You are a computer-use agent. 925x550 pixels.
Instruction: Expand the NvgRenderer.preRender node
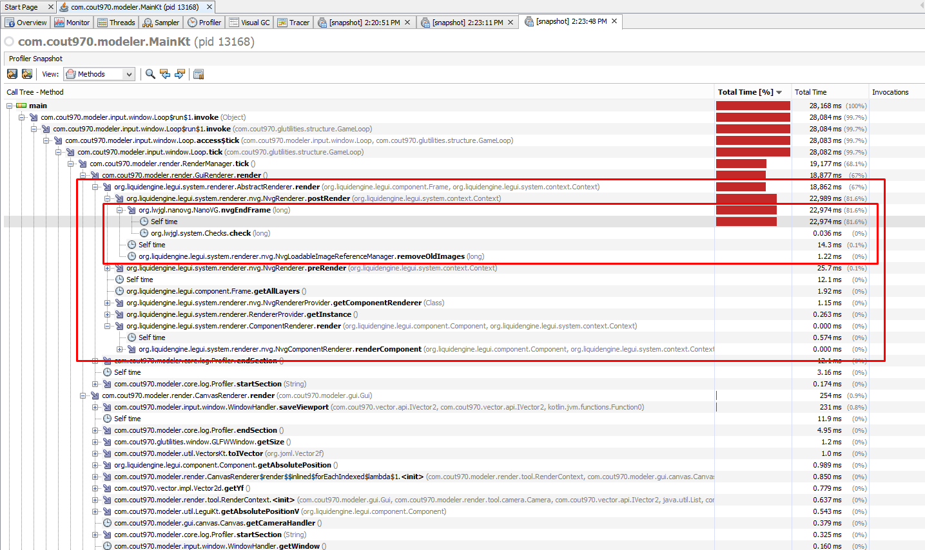108,268
